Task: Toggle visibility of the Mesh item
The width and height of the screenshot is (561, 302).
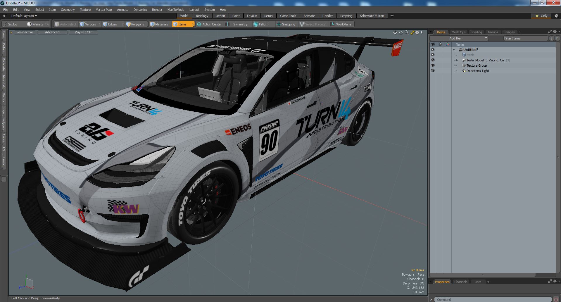Action: 433,55
